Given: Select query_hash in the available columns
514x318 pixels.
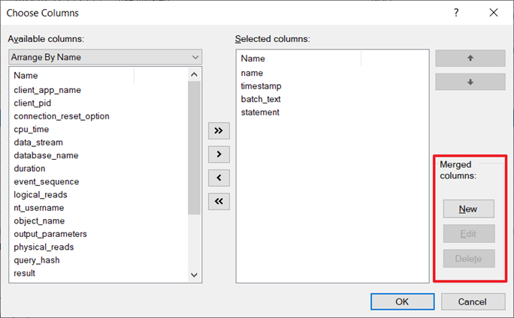Looking at the screenshot, I should [37, 260].
